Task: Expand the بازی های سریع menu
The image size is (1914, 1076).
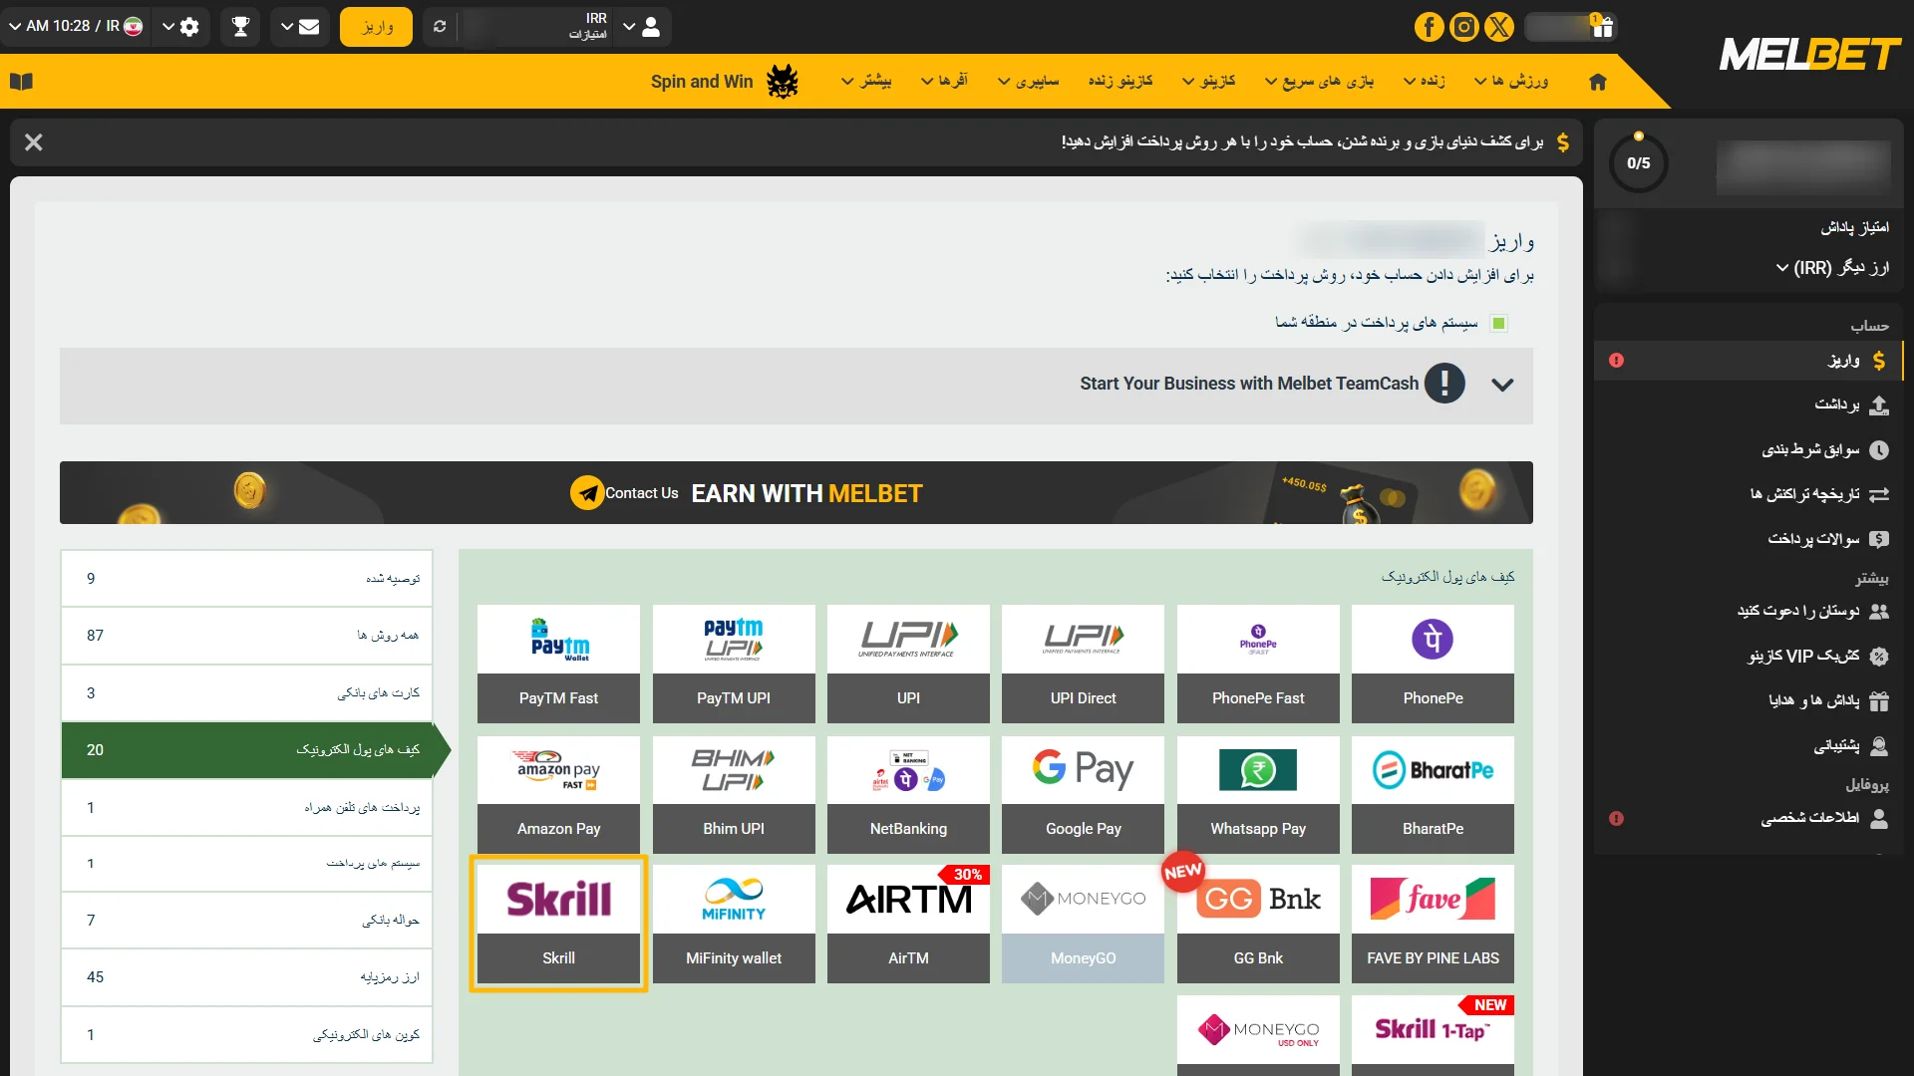Action: click(1319, 81)
